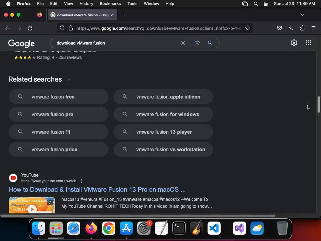Play the YouTube video thumbnail
The image size is (321, 241).
point(32,205)
